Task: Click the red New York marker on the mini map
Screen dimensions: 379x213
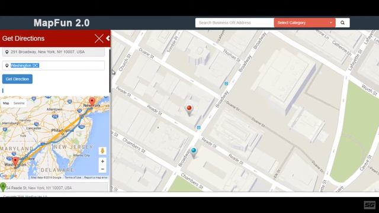Action: pos(92,101)
